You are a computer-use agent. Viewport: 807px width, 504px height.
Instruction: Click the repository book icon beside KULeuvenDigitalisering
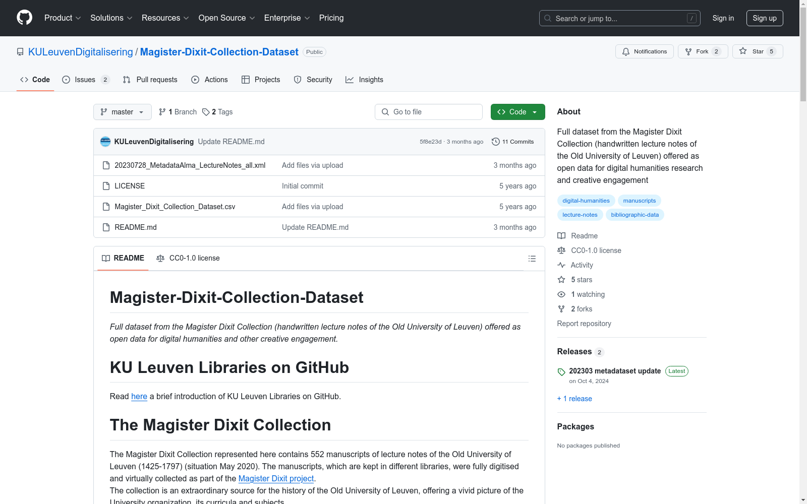[20, 52]
